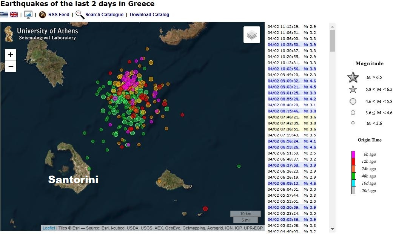
Task: Switch to English via UK flag
Action: click(x=14, y=15)
